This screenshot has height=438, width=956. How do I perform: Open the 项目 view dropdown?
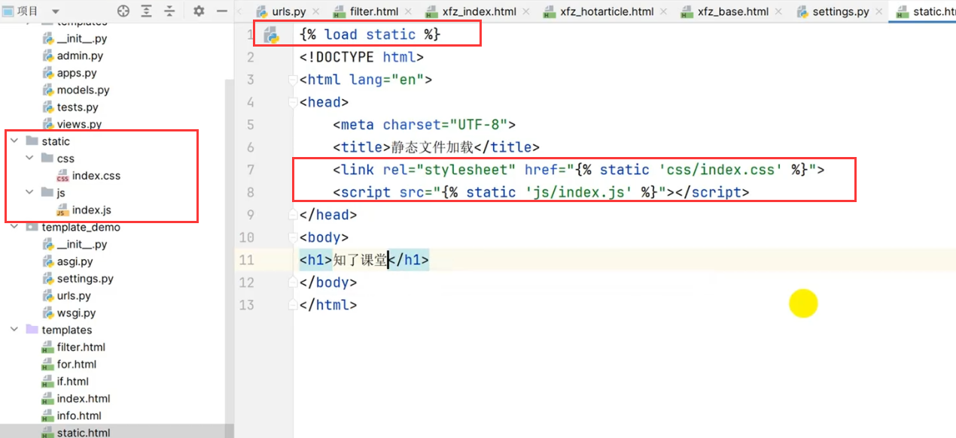55,12
